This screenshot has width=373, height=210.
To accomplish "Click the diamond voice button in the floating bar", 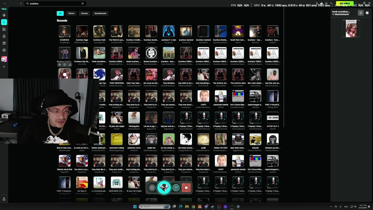I will click(x=164, y=187).
